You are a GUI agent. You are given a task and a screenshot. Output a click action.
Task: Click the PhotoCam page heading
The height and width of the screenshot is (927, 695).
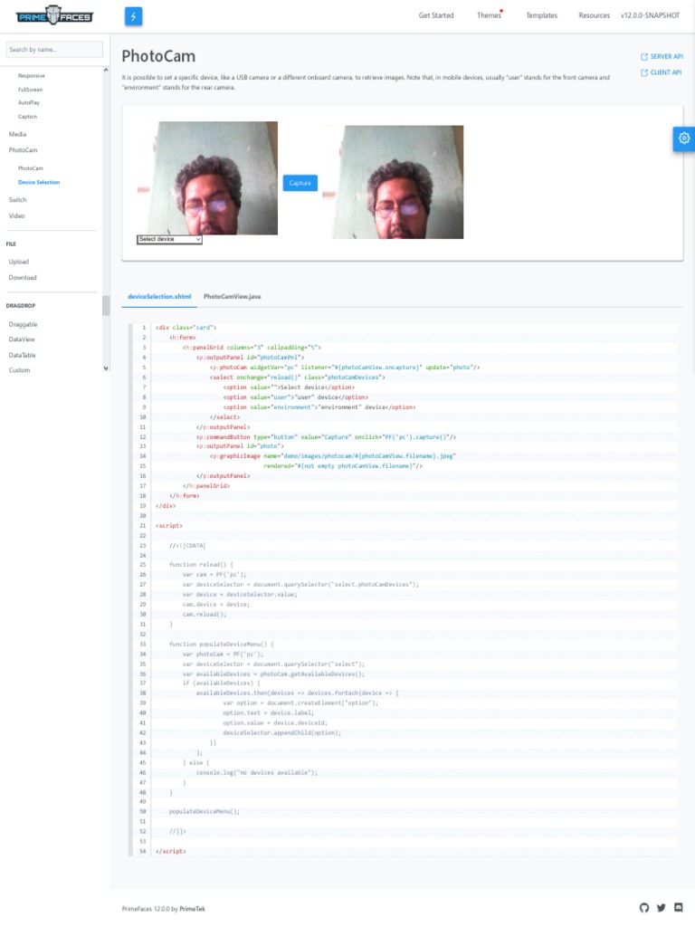[158, 56]
